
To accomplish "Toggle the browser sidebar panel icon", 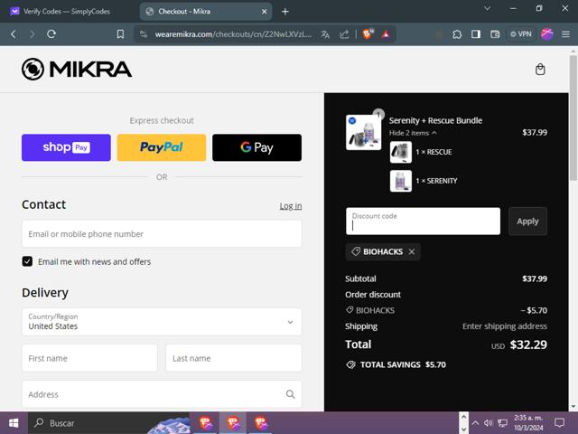I will (x=476, y=34).
